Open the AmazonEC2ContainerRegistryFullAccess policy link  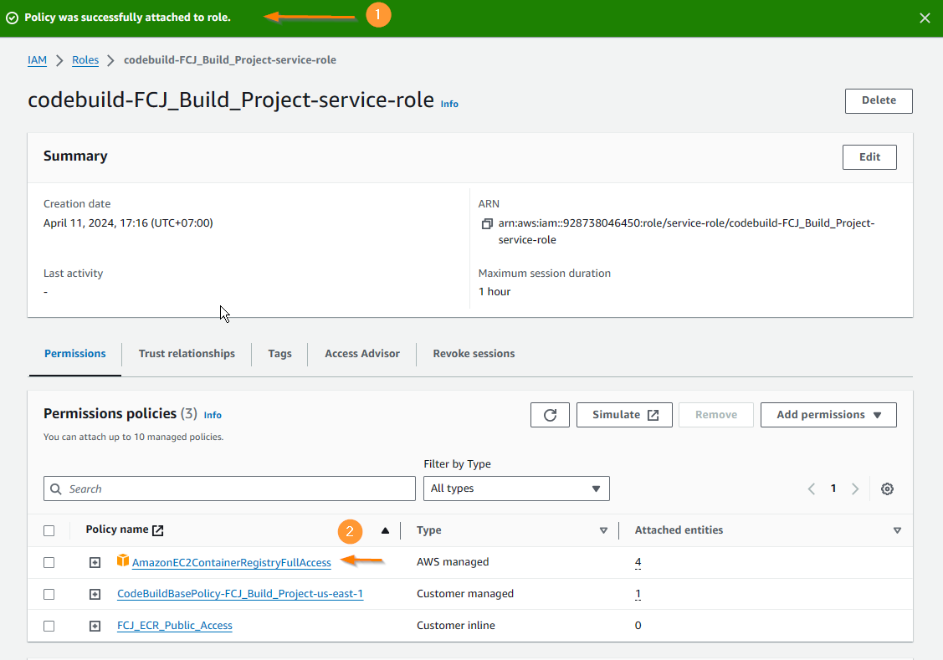coord(232,563)
